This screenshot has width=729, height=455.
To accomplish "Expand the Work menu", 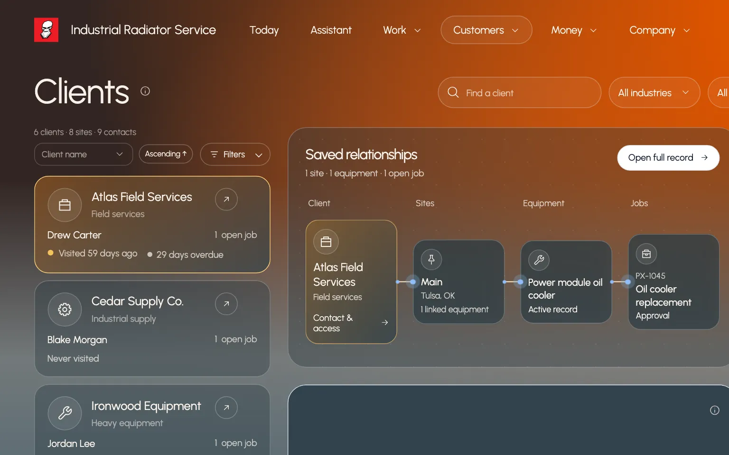I will coord(402,30).
